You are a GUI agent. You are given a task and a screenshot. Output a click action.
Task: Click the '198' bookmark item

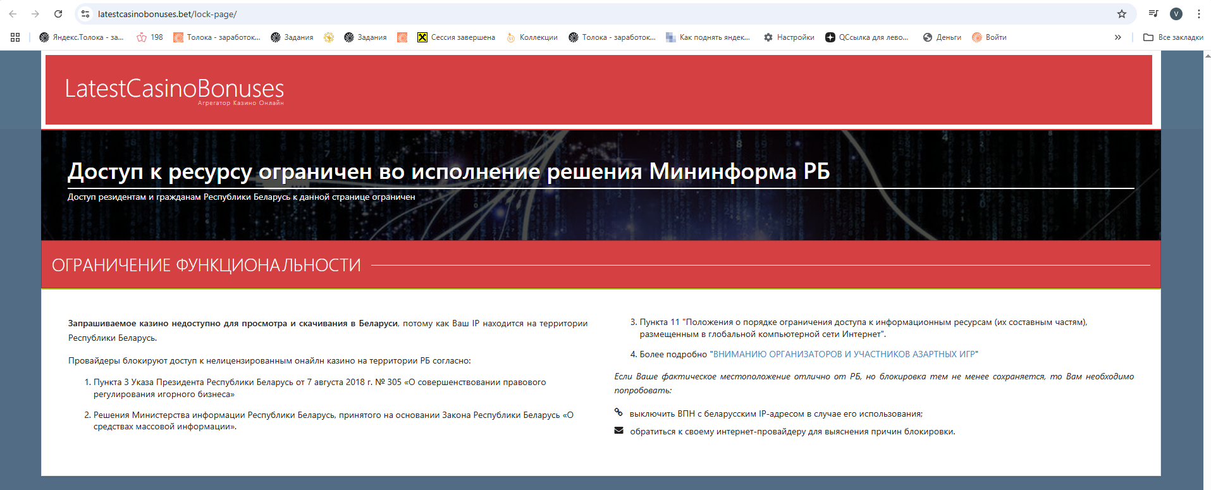tap(150, 37)
